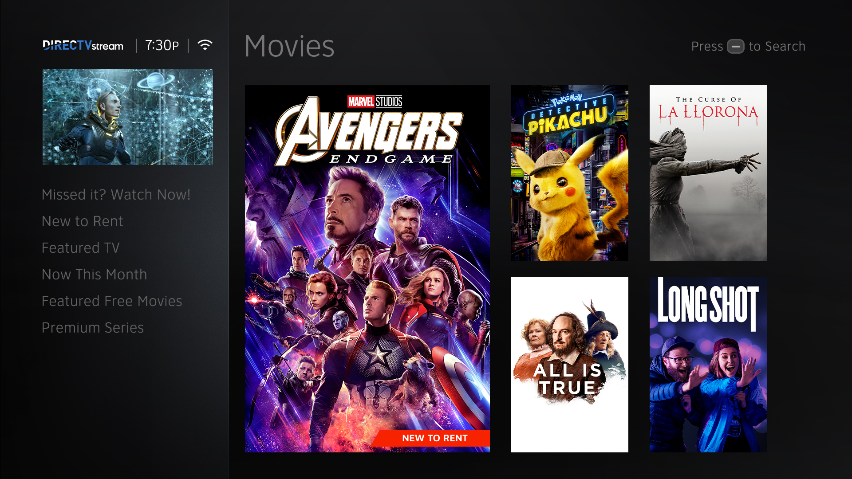Select Premium Series menu item
852x479 pixels.
(93, 328)
